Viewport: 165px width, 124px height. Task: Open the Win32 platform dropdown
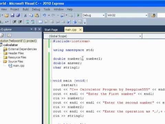[x=146, y=15]
